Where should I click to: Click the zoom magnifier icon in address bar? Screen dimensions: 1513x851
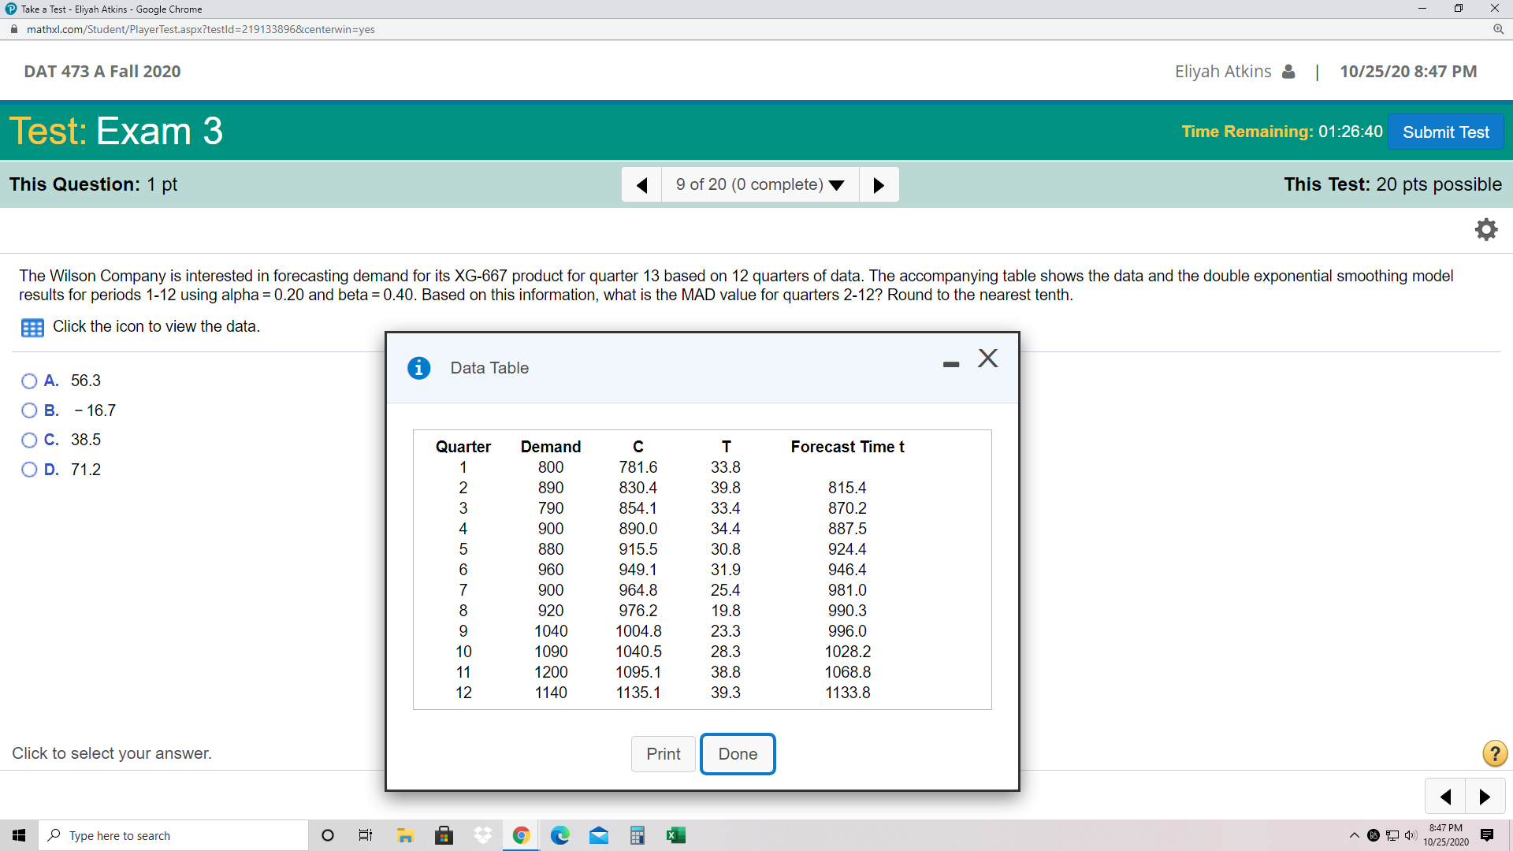(1498, 29)
